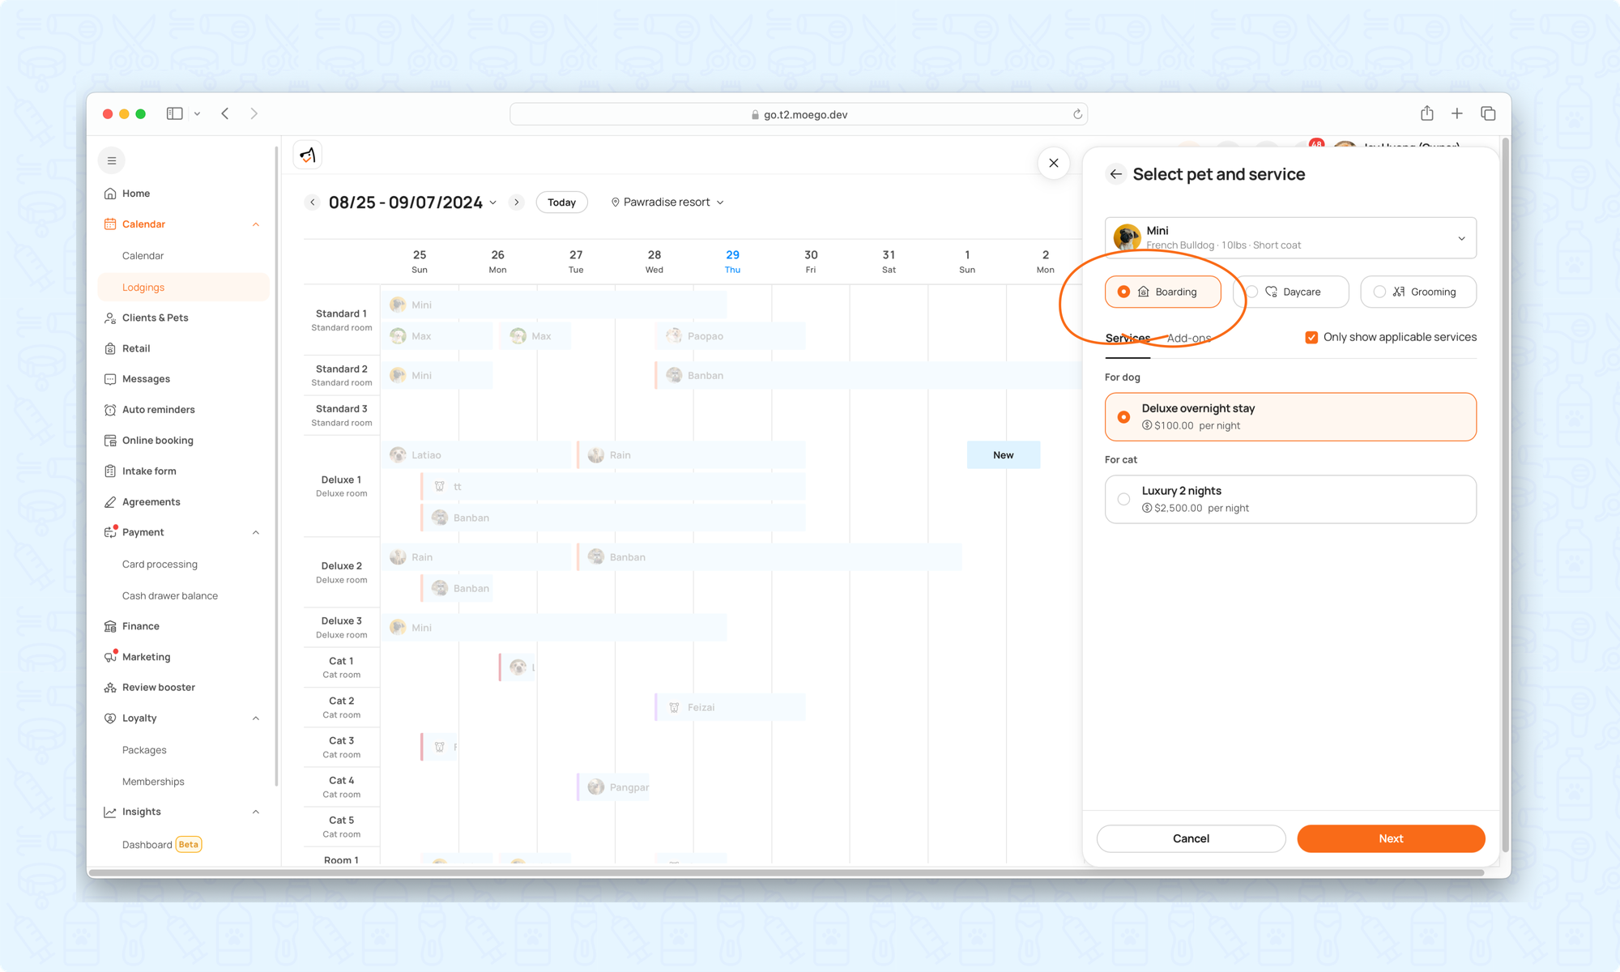Choose Luxury 2 nights service
This screenshot has width=1620, height=972.
click(1123, 499)
